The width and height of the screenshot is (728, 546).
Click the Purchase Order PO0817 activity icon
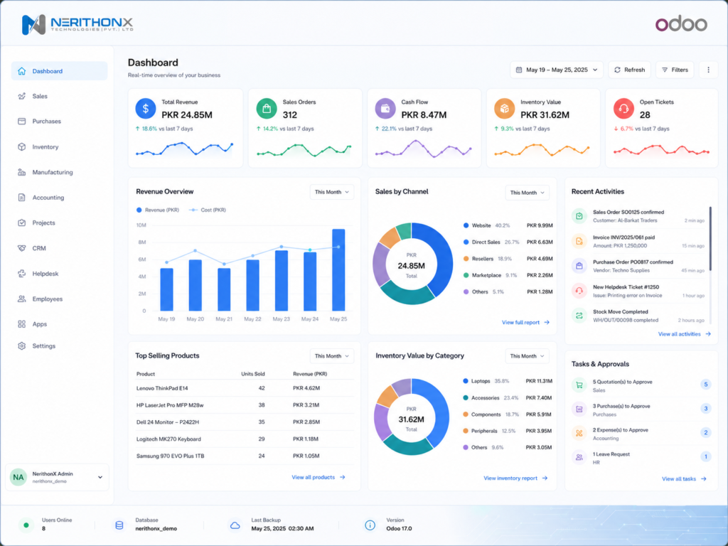579,266
